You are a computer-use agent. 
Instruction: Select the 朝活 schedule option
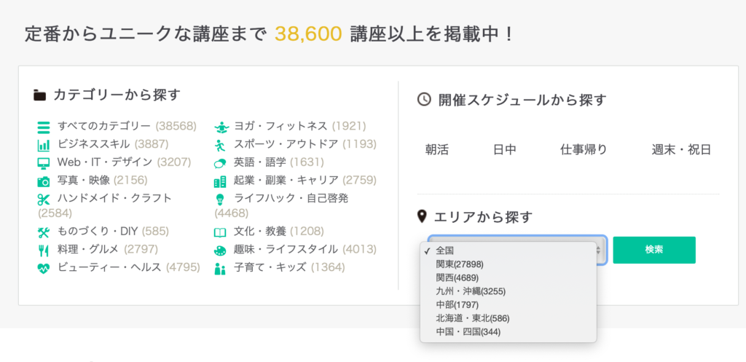(x=437, y=150)
